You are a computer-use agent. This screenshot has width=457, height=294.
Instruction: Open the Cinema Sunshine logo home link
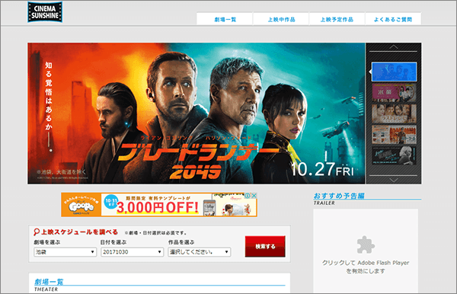click(x=45, y=12)
